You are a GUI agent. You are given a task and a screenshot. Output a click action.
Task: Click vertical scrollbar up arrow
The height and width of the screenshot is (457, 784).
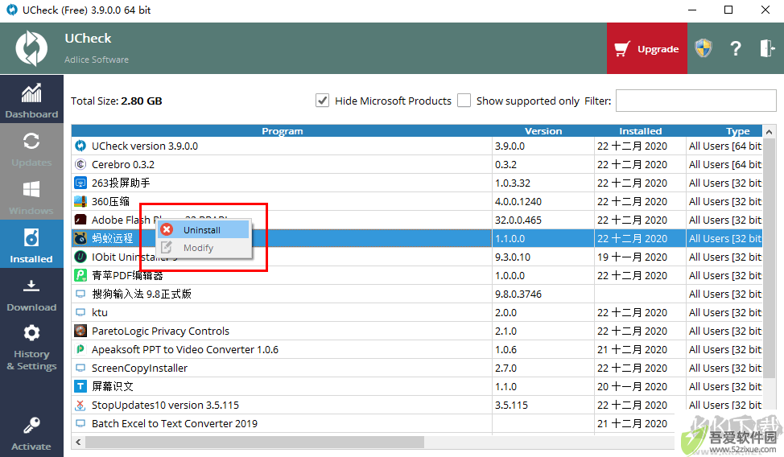[x=769, y=132]
